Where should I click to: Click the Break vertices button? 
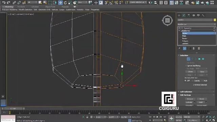click(x=201, y=99)
